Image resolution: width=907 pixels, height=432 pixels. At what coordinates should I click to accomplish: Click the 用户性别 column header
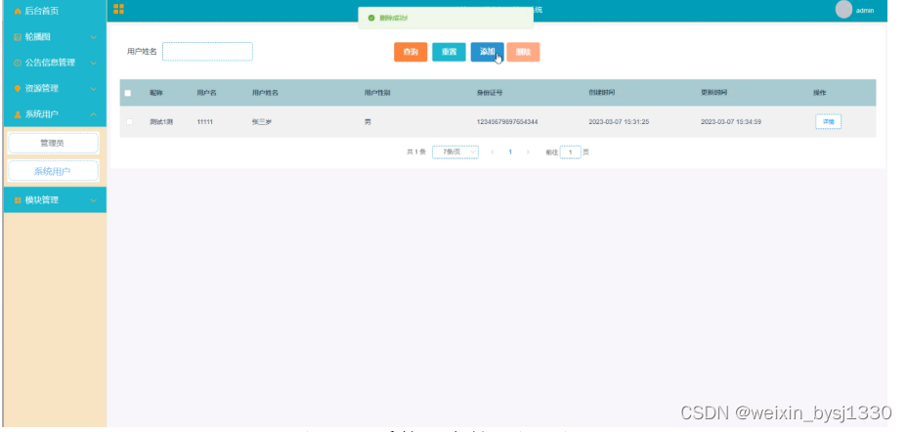pos(377,93)
